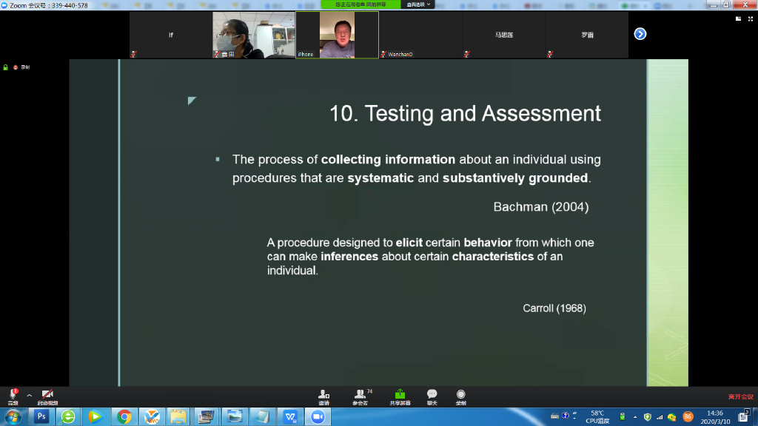Select the 马思莲 participant tile
The height and width of the screenshot is (426, 758).
point(504,34)
